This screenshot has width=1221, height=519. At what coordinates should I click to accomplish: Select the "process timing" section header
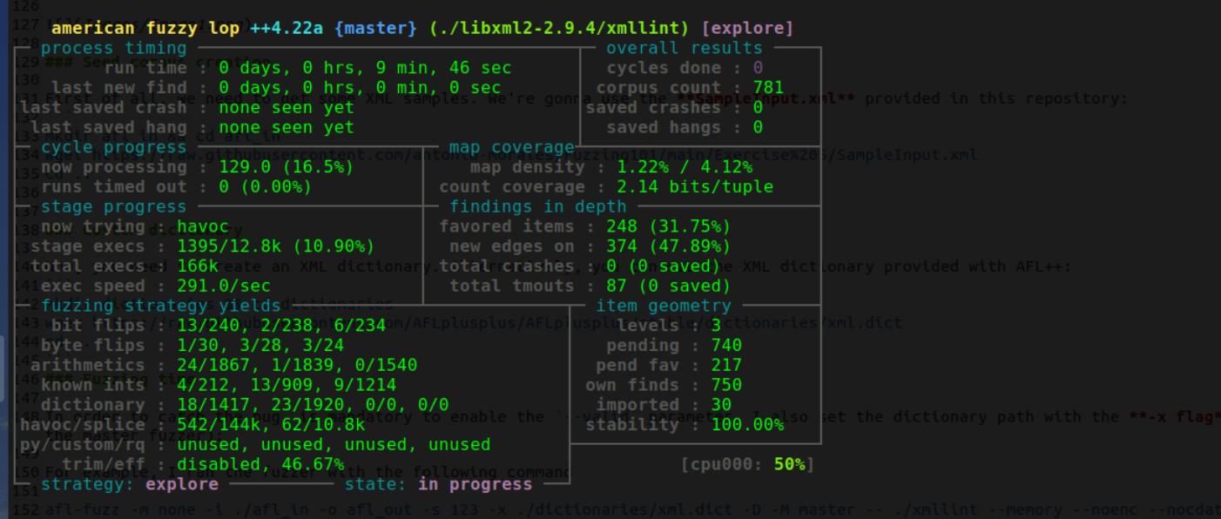[113, 48]
